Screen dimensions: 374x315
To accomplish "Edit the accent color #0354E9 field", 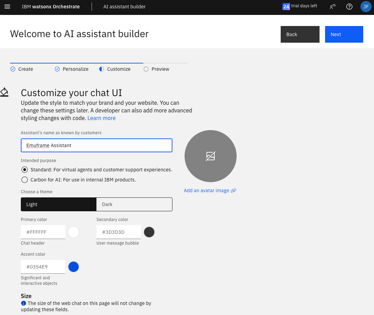I will (x=43, y=267).
